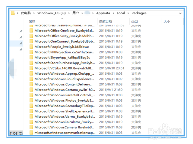Image resolution: width=193 pixels, height=144 pixels.
Task: Select folder icon of Microsoft.Windows.SecondaryTileExp
Action: pos(31,106)
